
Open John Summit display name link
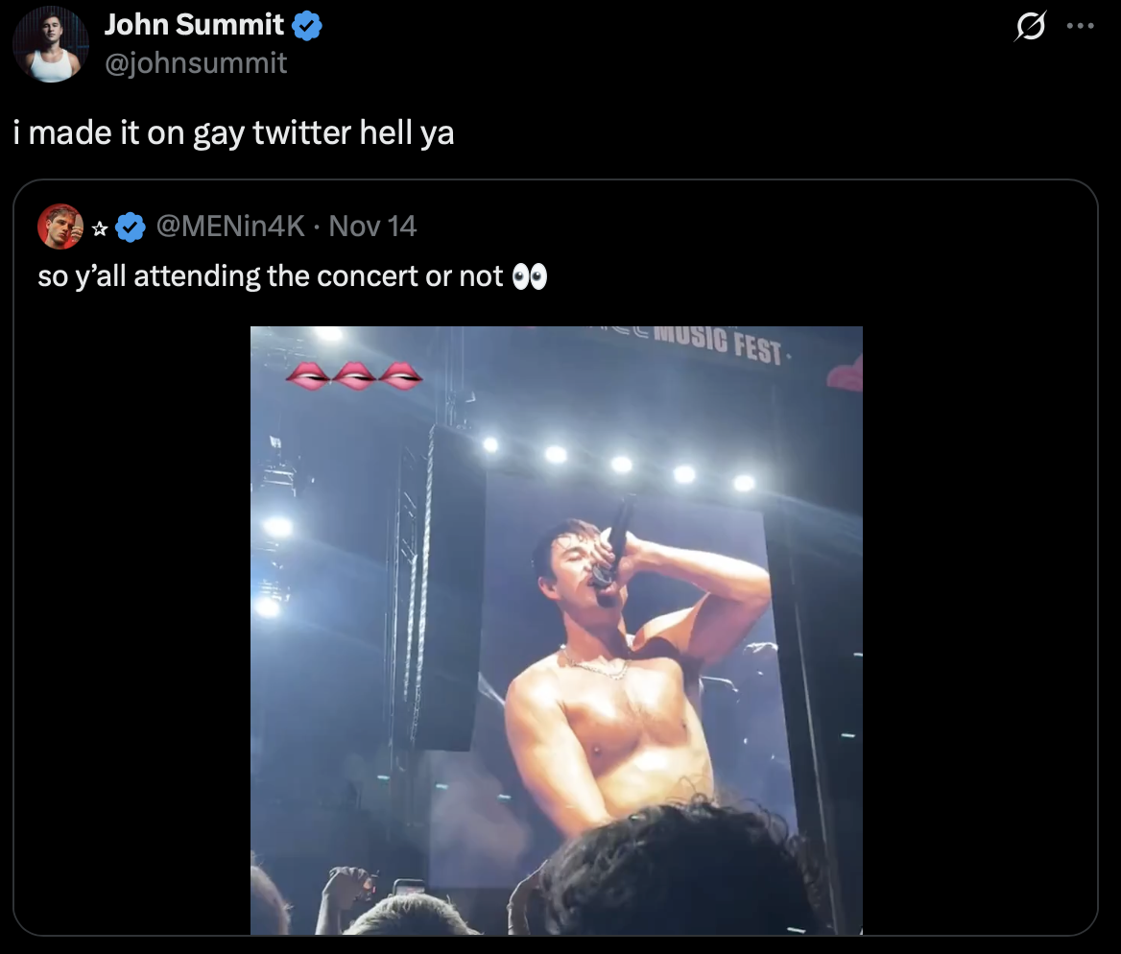(194, 26)
